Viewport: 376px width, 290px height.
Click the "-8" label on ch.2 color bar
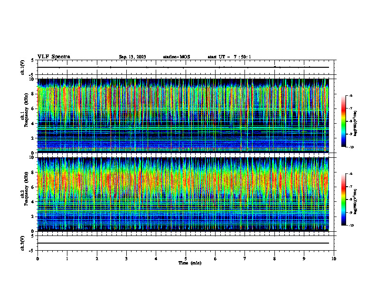(x=350, y=199)
